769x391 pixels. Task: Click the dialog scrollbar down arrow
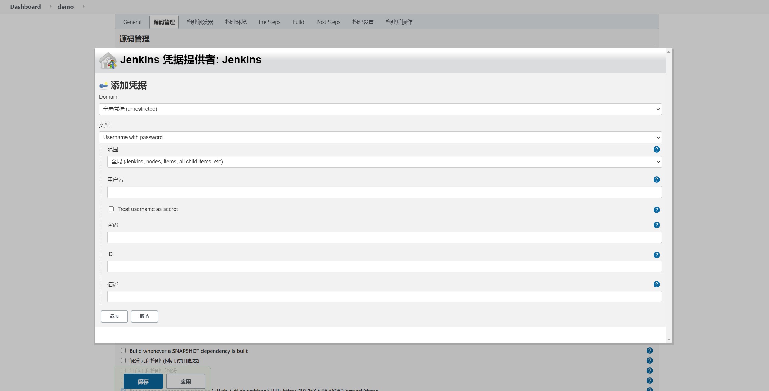coord(669,340)
